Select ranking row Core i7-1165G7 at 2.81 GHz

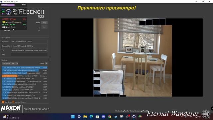25,93
